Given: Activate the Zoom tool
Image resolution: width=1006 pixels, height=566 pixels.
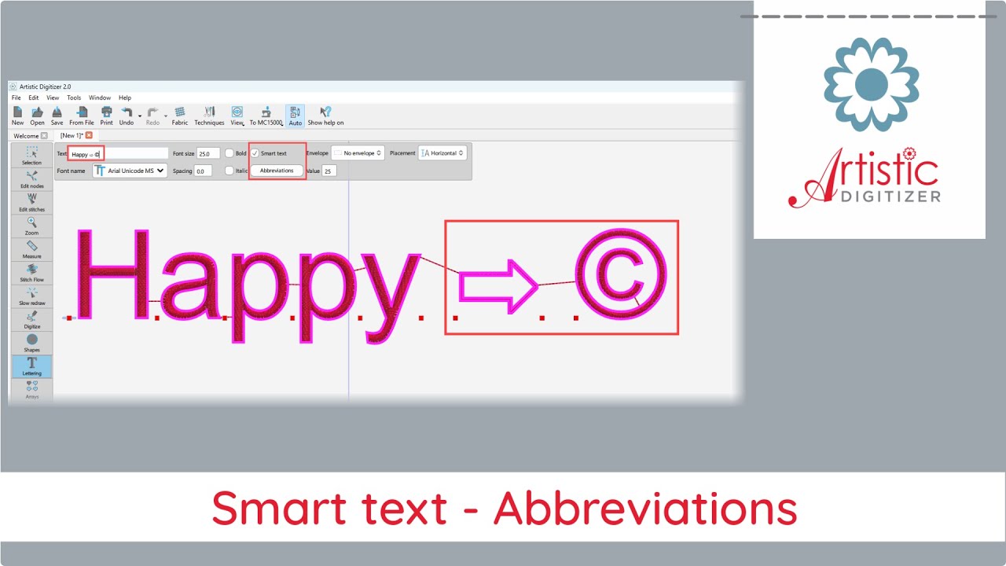Looking at the screenshot, I should (31, 226).
